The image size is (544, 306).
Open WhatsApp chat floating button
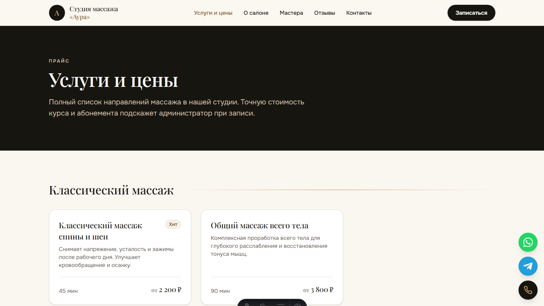click(x=528, y=242)
